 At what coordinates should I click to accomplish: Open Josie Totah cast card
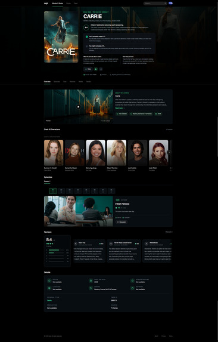pyautogui.click(x=158, y=155)
